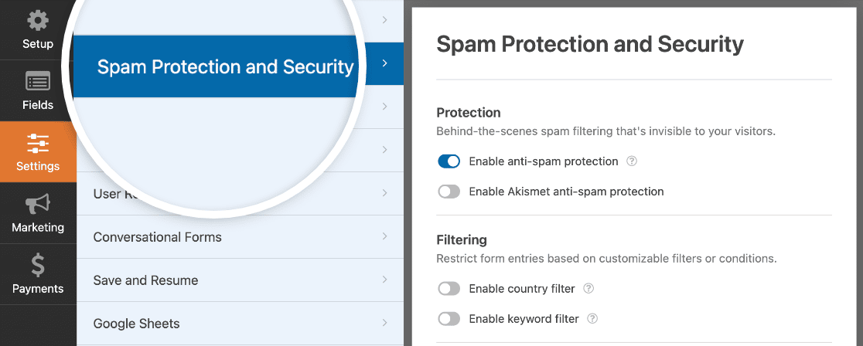The image size is (863, 346).
Task: Open the Marketing megaphone icon
Action: coord(37,205)
